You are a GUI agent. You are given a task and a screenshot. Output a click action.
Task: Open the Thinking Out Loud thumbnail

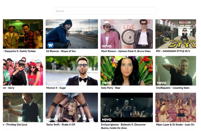23,107
